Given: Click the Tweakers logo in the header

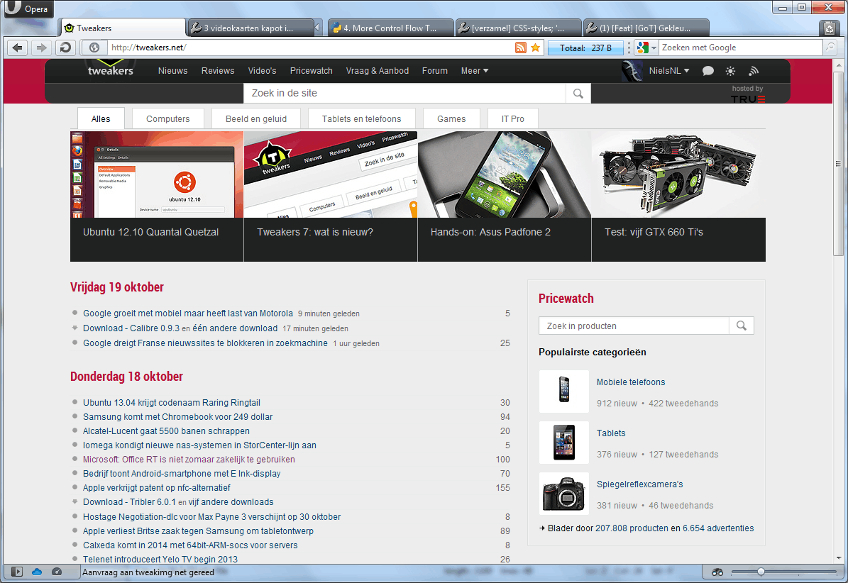Looking at the screenshot, I should [110, 69].
